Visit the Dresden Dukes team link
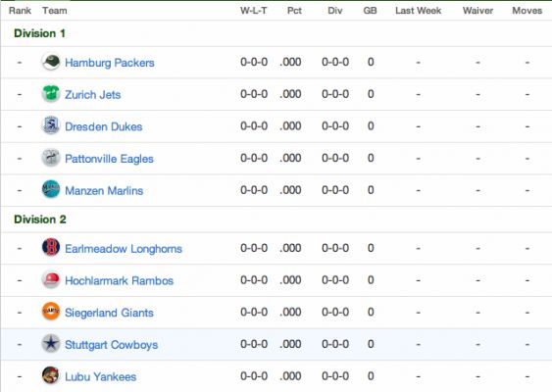This screenshot has height=392, width=552. (104, 126)
